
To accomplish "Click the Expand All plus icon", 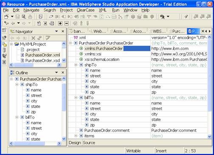I will [x=60, y=23].
